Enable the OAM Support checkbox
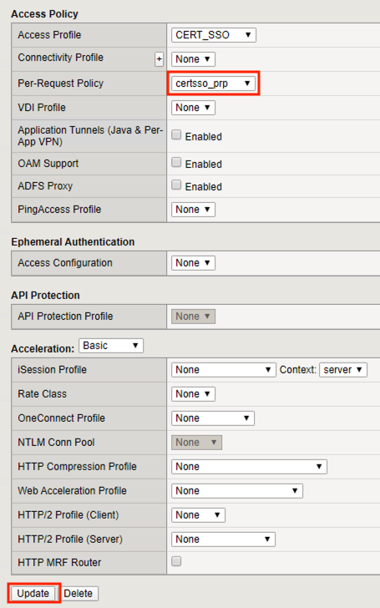This screenshot has width=380, height=608. point(176,162)
